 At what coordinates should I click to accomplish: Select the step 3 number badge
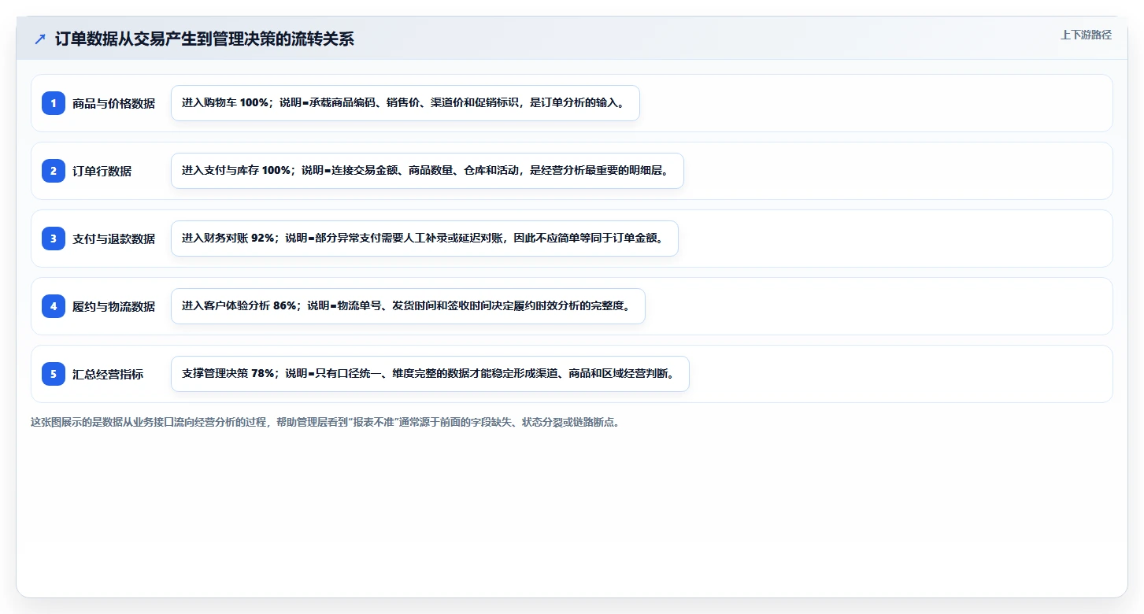tap(54, 238)
